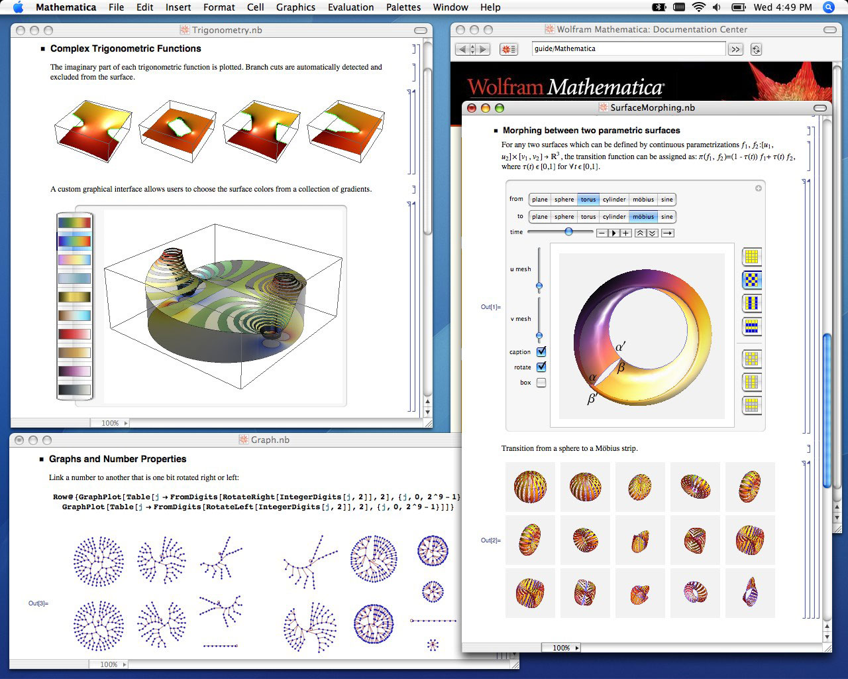Screen dimensions: 848x679
Task: Choose the grayscale gradient swatch at list bottom
Action: pyautogui.click(x=74, y=391)
